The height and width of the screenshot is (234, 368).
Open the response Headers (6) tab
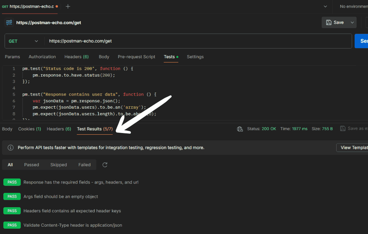coord(59,129)
